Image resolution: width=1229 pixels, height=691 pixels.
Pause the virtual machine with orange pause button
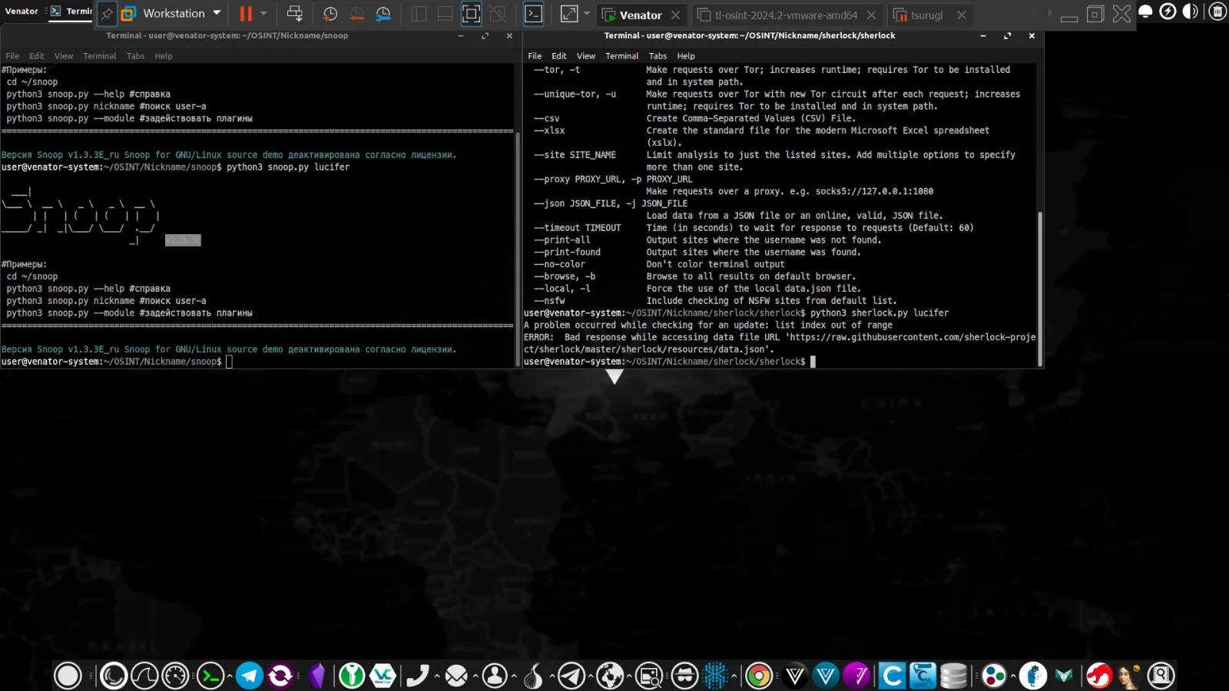tap(246, 14)
